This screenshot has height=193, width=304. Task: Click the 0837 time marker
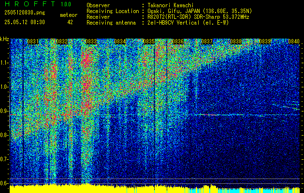tap(207, 41)
